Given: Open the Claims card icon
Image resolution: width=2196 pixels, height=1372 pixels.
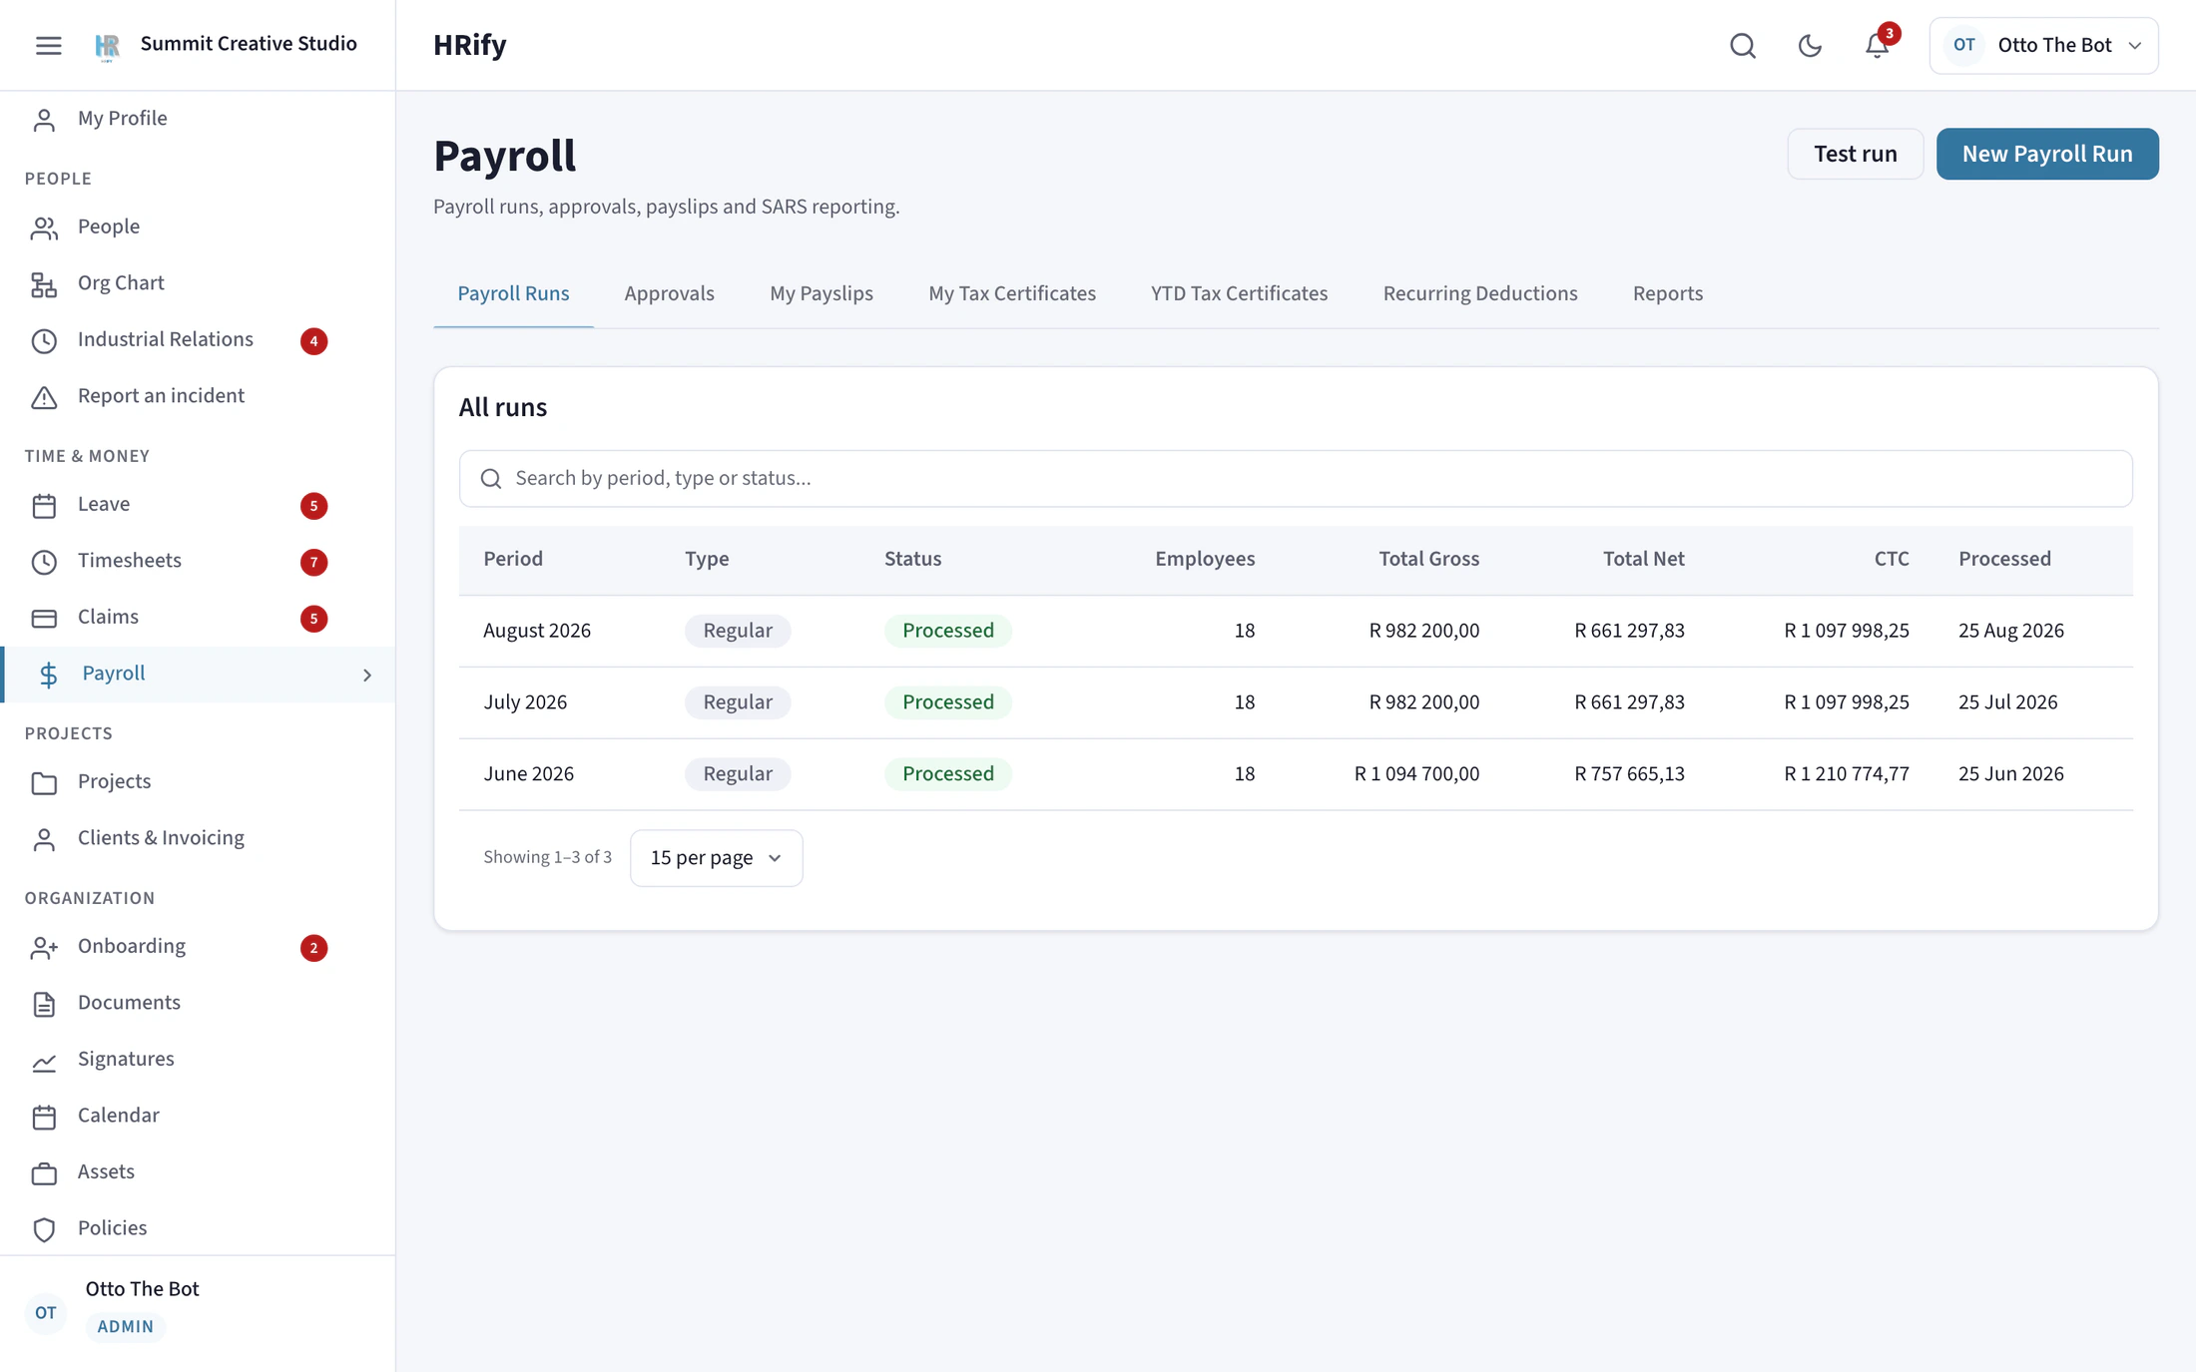Looking at the screenshot, I should 44,618.
